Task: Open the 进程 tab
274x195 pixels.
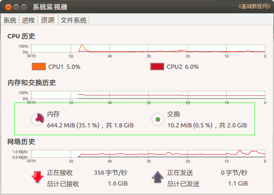Action: pyautogui.click(x=28, y=20)
